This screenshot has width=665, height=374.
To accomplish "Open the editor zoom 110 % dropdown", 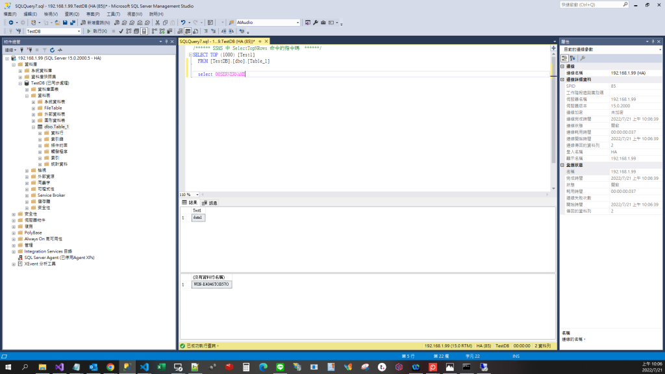I will click(x=197, y=195).
